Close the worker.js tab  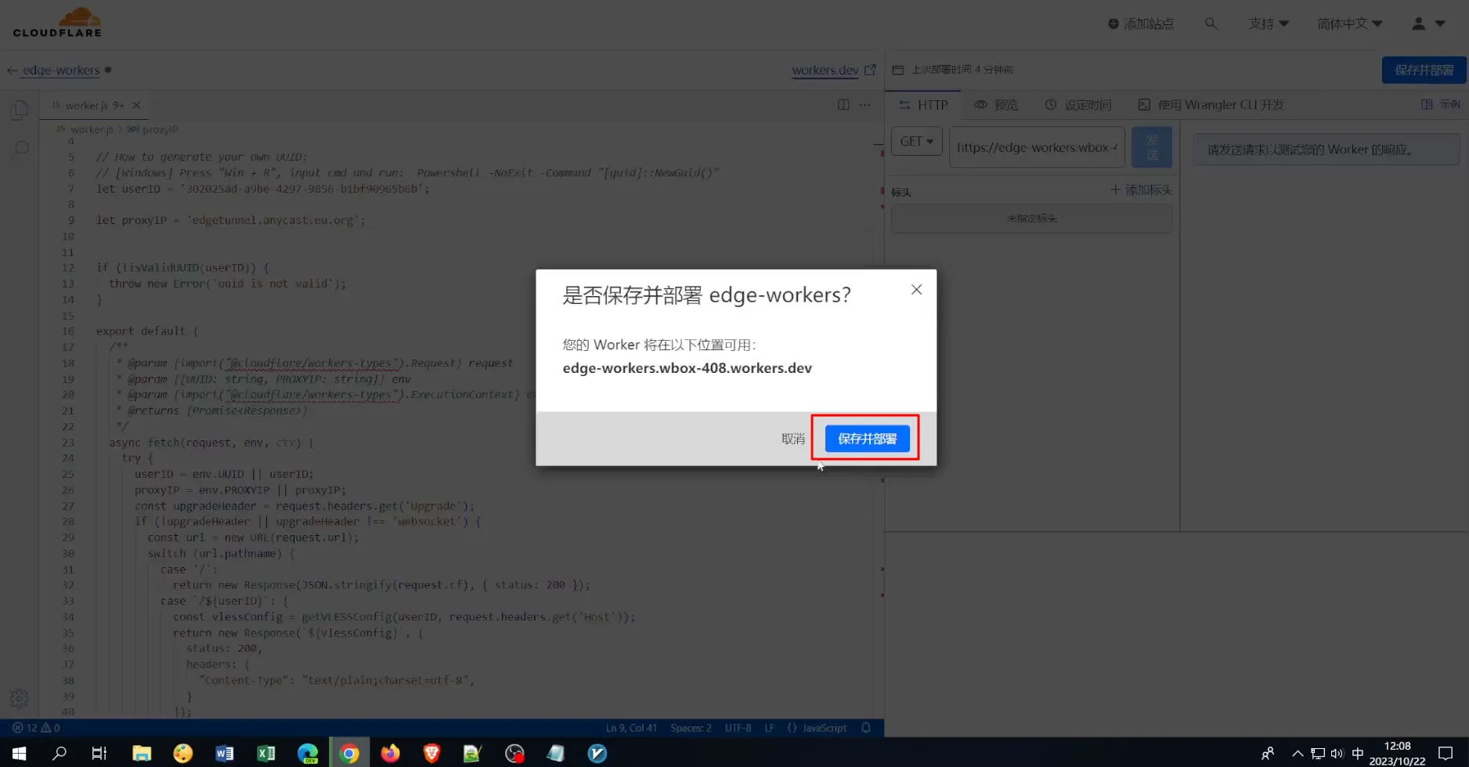coord(136,105)
